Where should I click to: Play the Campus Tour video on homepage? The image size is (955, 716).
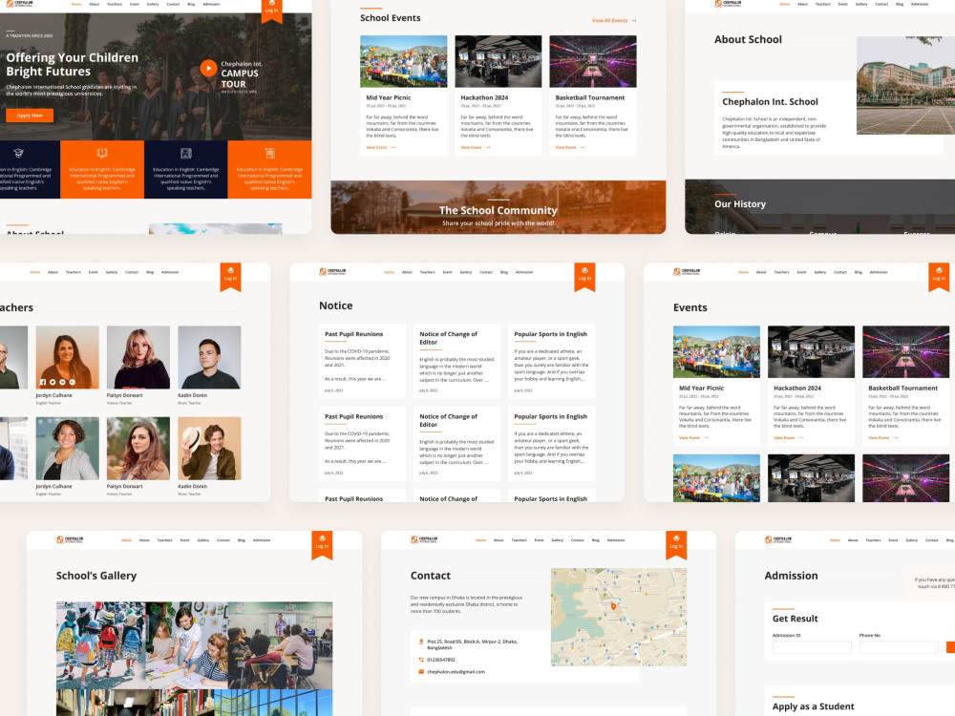[x=208, y=68]
